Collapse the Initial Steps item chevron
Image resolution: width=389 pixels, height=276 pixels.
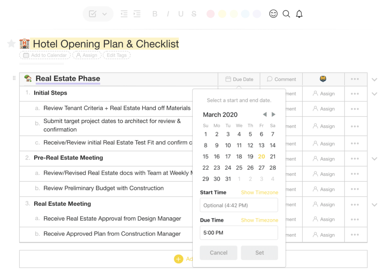[375, 94]
